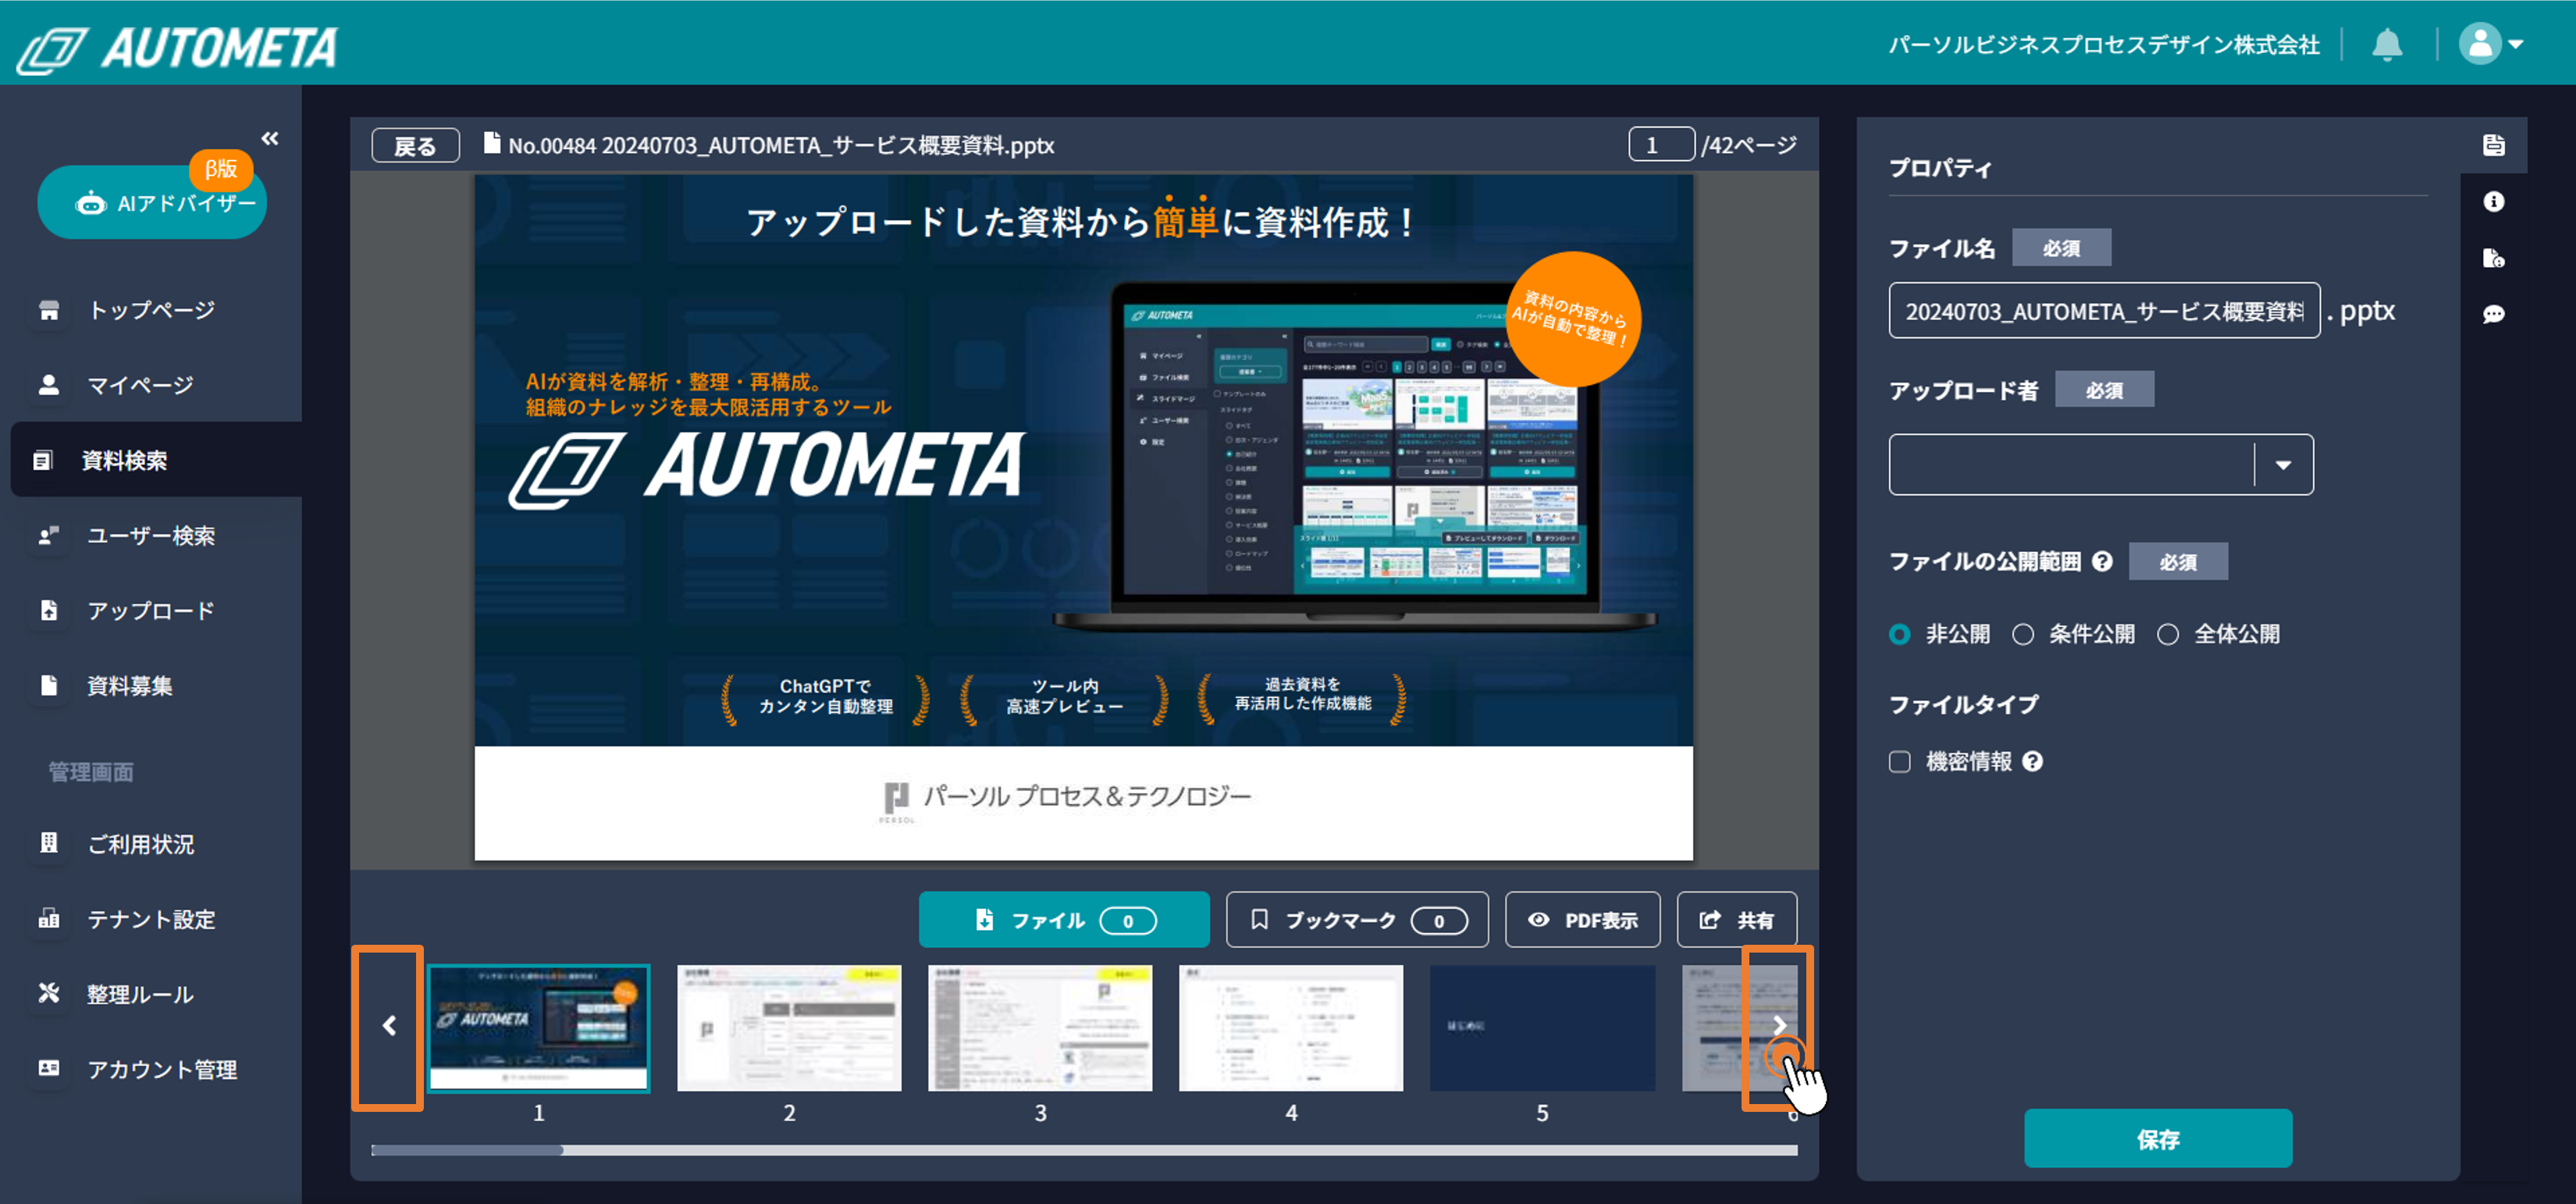
Task: Show next thumbnails with right arrow
Action: (x=1778, y=1026)
